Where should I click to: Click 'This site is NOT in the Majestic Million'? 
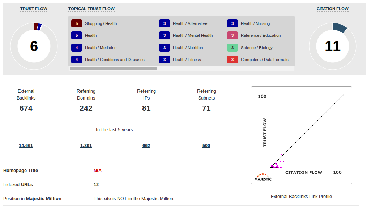[134, 198]
